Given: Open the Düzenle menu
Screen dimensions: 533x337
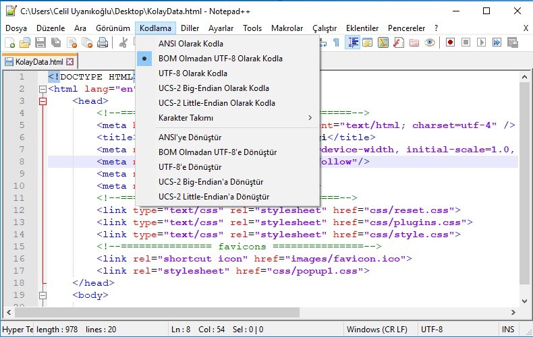Looking at the screenshot, I should tap(51, 28).
